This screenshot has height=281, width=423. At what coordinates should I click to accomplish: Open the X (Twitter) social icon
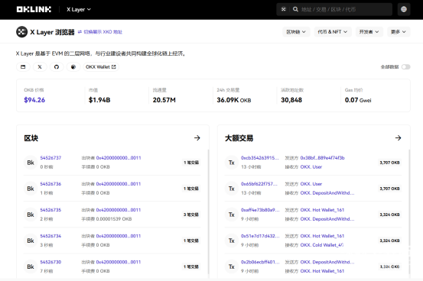click(40, 67)
